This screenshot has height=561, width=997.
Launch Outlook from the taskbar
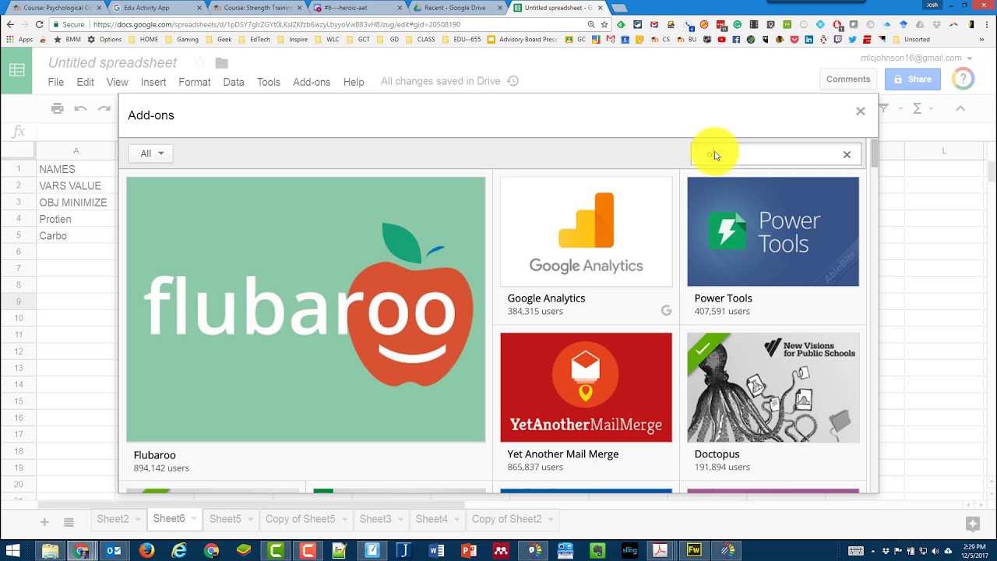[x=114, y=551]
